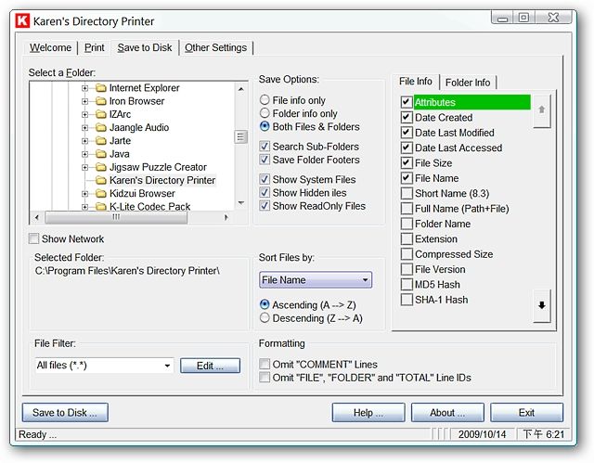Click the Kidzui Browser folder icon

pos(101,193)
